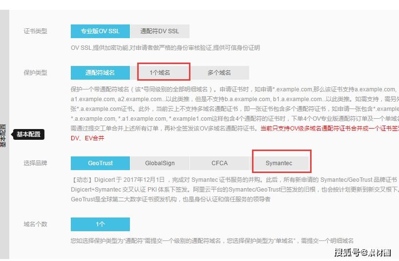The width and height of the screenshot is (399, 261).
Task: Click the red OV多域名 warning text
Action: point(330,129)
